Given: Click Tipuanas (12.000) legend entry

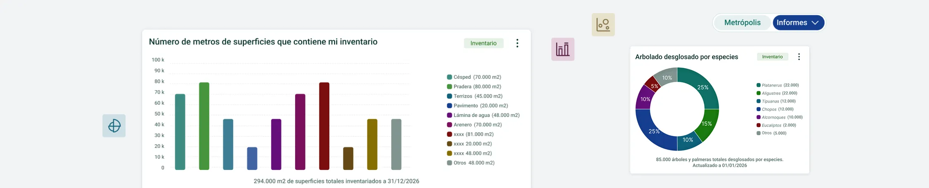Looking at the screenshot, I should click(776, 101).
